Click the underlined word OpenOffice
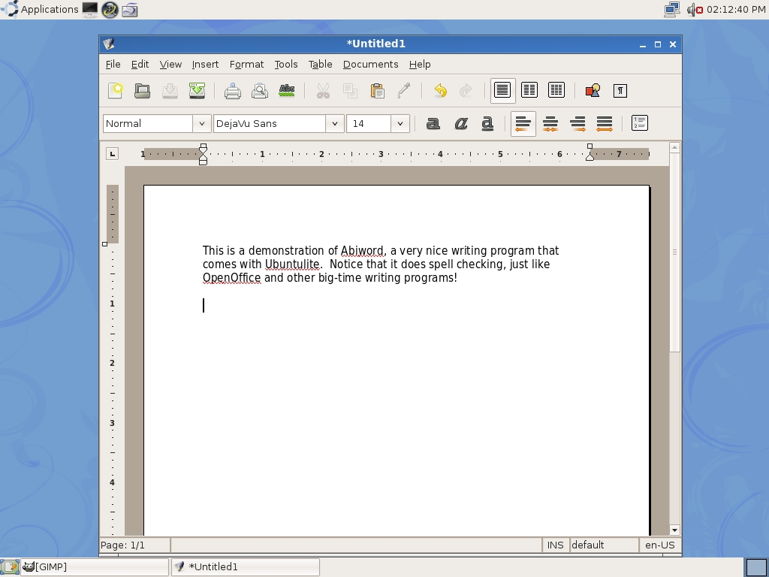The image size is (769, 577). click(231, 278)
